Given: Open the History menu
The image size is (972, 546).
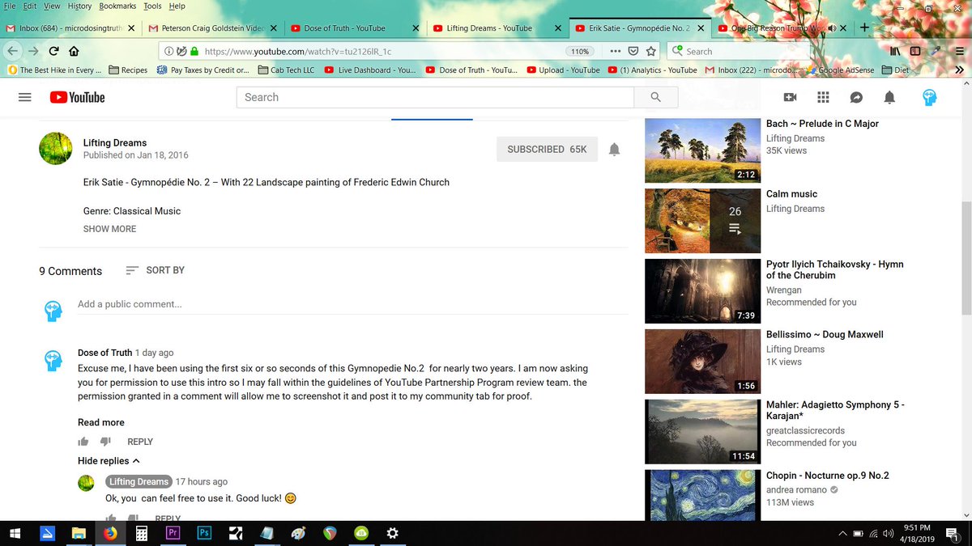Looking at the screenshot, I should click(79, 6).
